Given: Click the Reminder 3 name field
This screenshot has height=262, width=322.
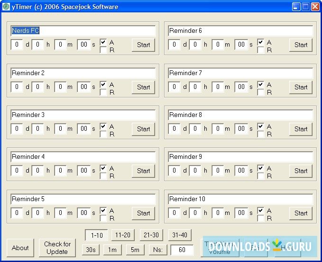Looking at the screenshot, I should (83, 115).
